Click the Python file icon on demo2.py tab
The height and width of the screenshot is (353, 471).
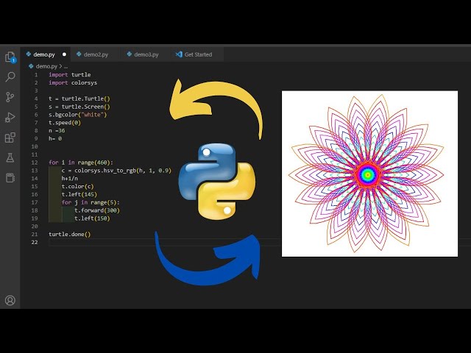click(79, 54)
